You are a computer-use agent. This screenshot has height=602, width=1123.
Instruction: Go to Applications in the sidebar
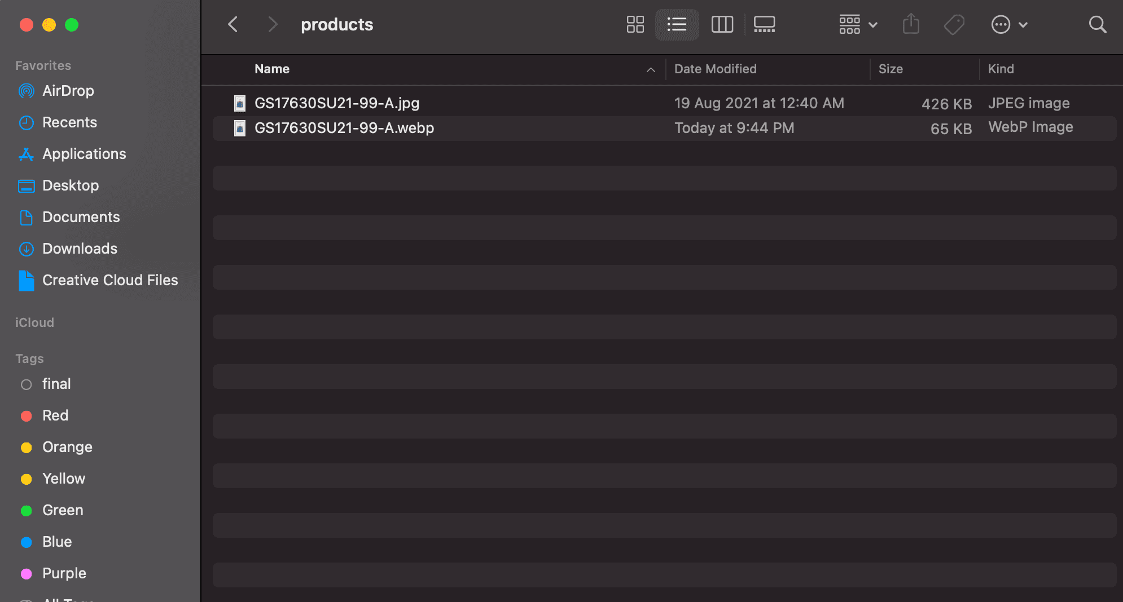tap(84, 154)
